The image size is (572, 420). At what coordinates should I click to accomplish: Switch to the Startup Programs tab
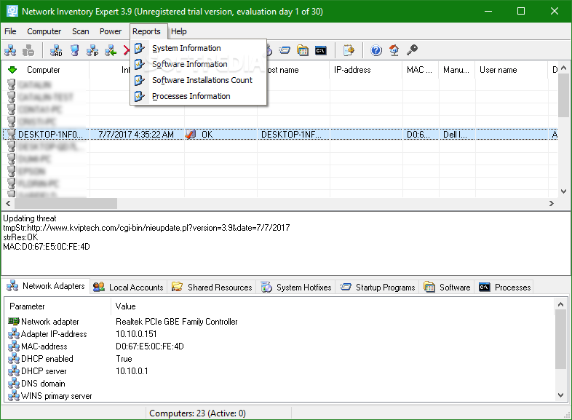coord(378,288)
